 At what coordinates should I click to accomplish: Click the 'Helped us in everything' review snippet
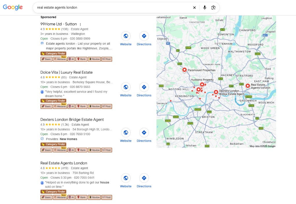(77, 184)
